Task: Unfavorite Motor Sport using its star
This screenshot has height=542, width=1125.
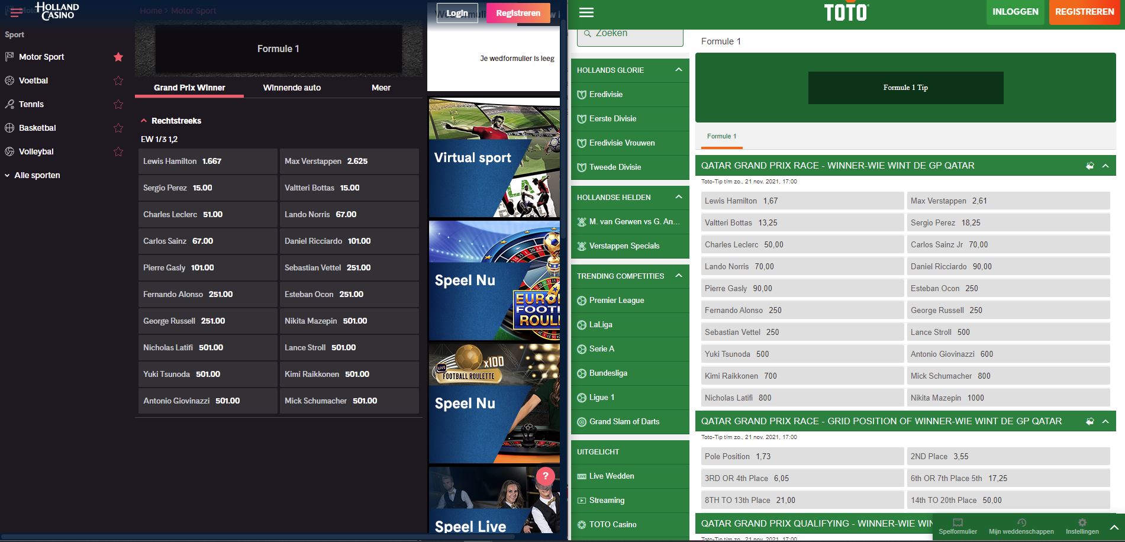Action: click(x=118, y=57)
